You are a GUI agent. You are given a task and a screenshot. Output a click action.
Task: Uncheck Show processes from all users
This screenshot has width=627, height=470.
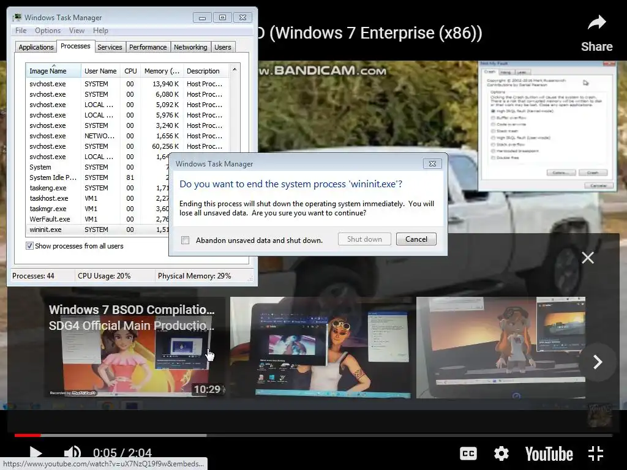tap(29, 246)
